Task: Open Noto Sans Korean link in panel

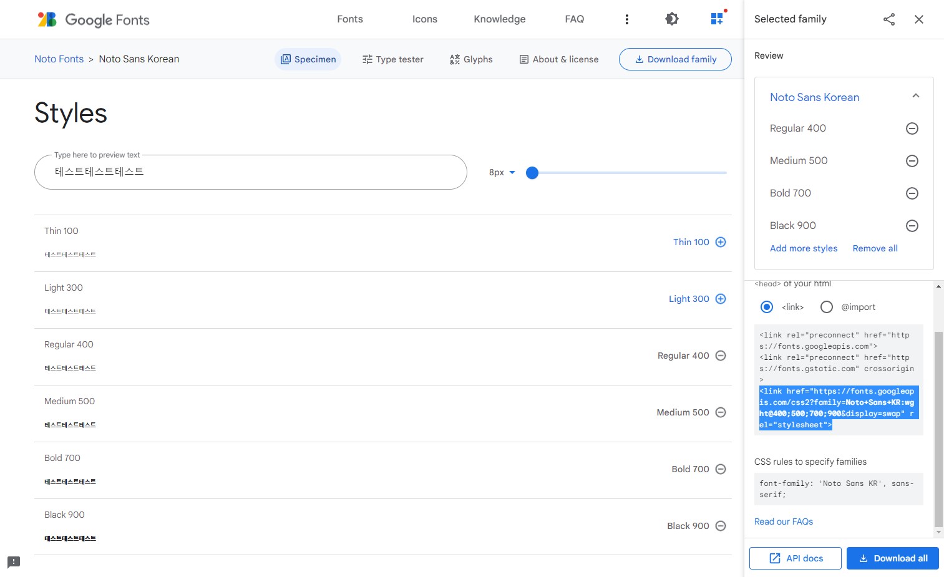Action: [815, 97]
